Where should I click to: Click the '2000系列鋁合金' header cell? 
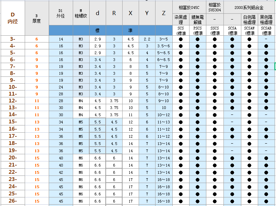249,8
